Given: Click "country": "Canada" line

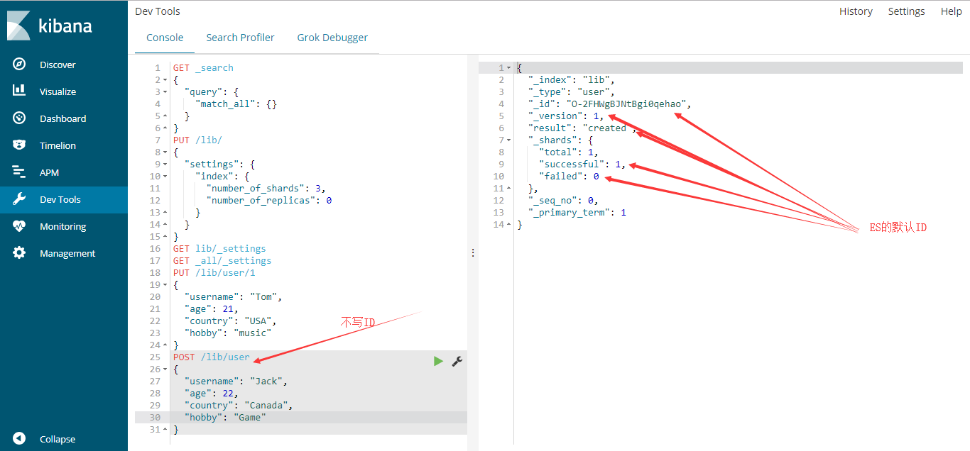Looking at the screenshot, I should (x=239, y=406).
